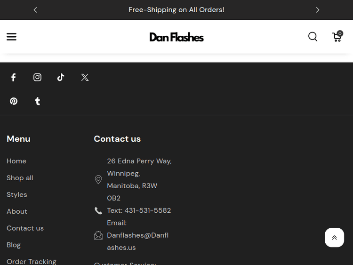The image size is (353, 265).
Task: Click the search magnifier icon
Action: (x=313, y=37)
